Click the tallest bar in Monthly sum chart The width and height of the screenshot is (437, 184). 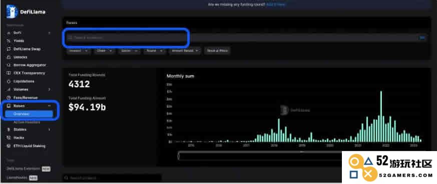pyautogui.click(x=381, y=116)
